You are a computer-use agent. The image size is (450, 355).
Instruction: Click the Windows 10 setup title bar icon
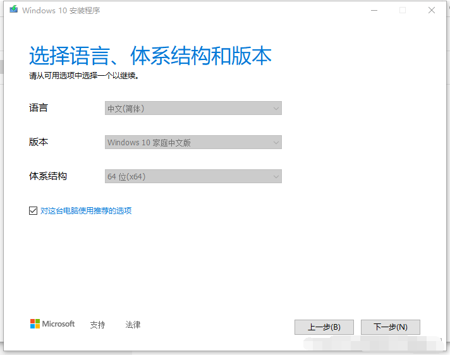[x=14, y=9]
